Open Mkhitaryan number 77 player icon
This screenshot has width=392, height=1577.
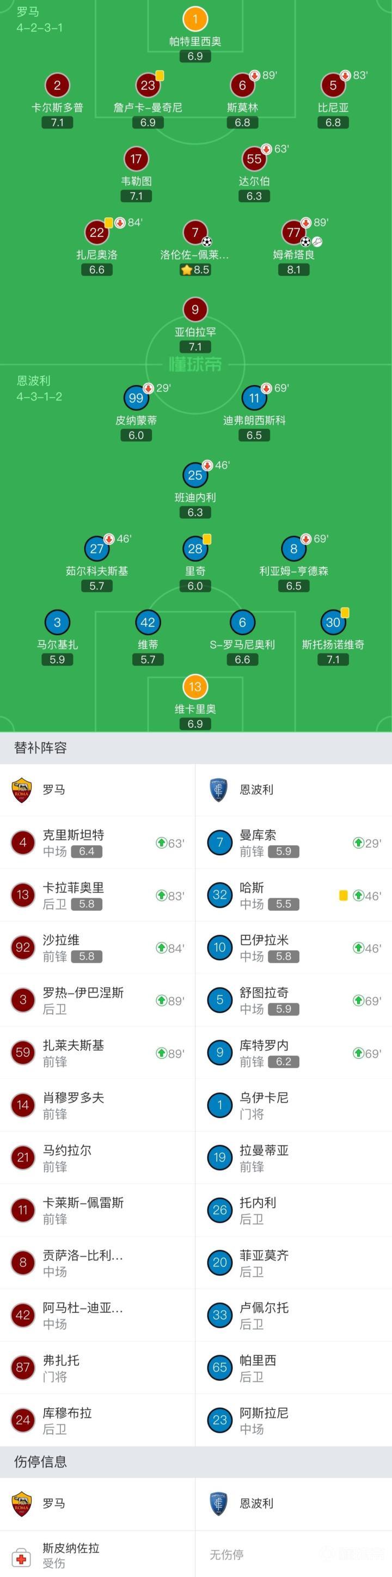293,233
